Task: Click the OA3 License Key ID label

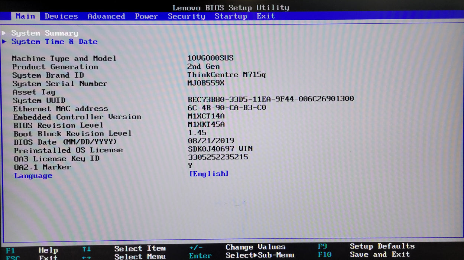Action: [x=57, y=159]
